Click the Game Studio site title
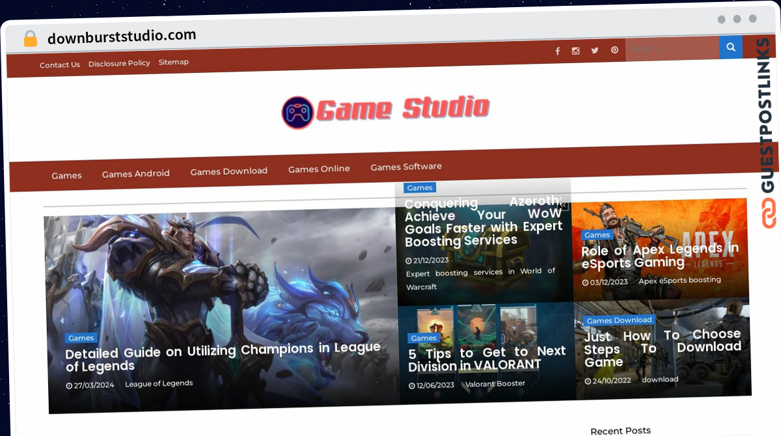781x436 pixels. click(402, 109)
